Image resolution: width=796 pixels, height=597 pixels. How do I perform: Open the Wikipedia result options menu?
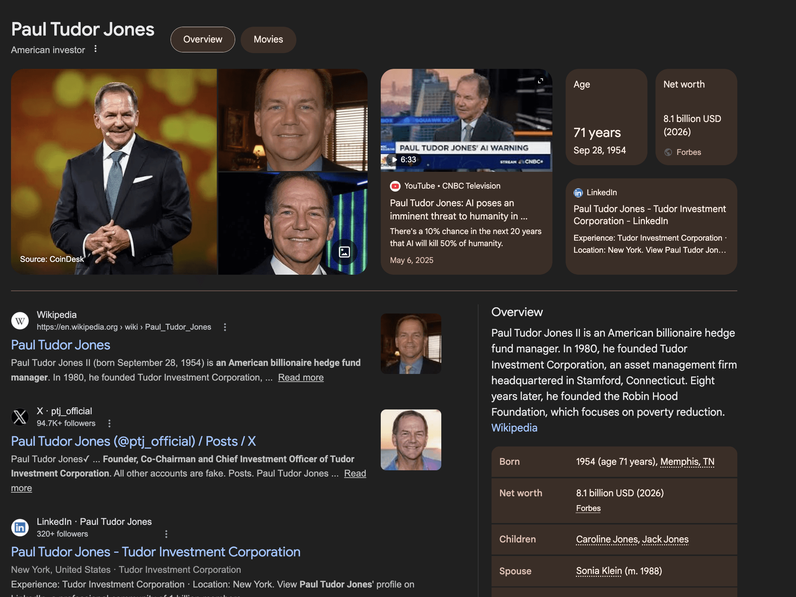(x=225, y=327)
